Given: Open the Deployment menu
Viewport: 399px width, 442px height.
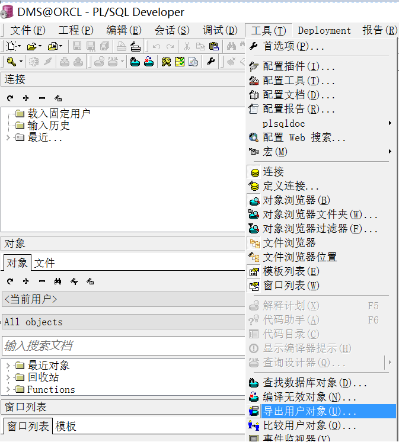Looking at the screenshot, I should point(324,30).
